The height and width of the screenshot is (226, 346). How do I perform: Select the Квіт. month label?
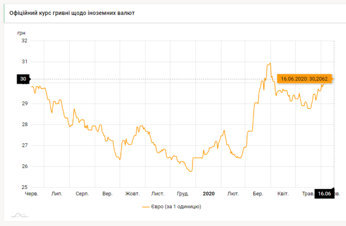click(283, 194)
